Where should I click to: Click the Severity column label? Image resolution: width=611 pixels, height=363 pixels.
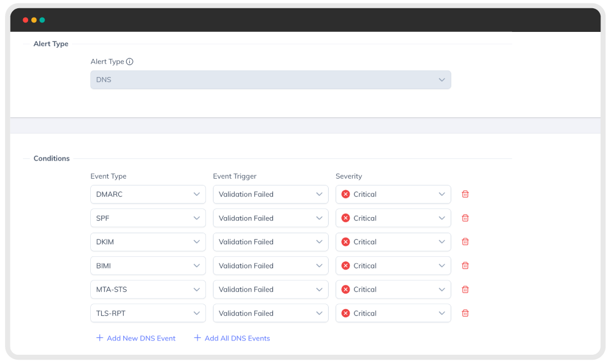pyautogui.click(x=349, y=176)
